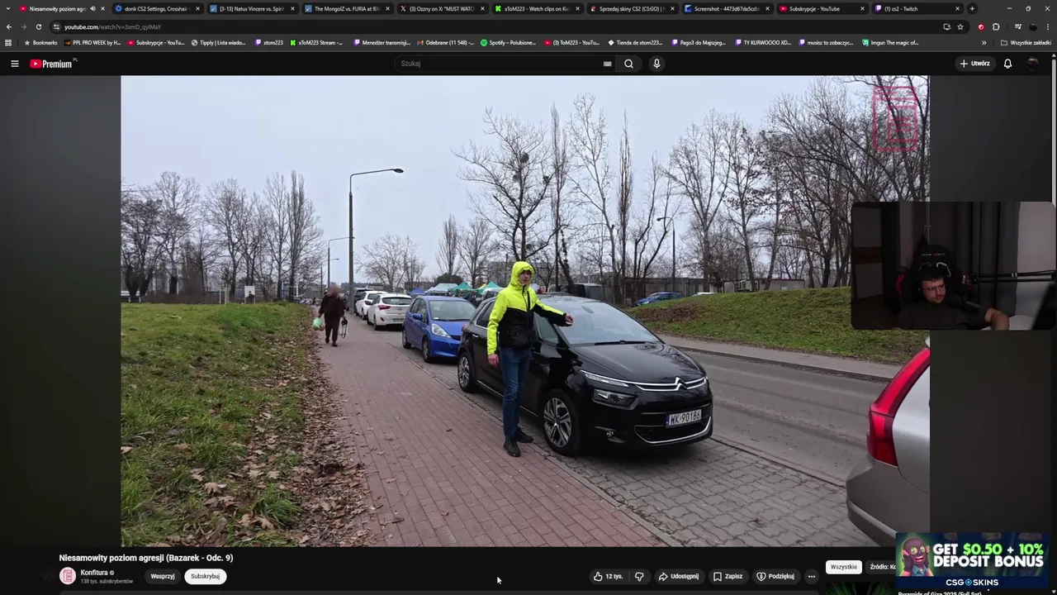Click the YouTube search magnifier button
Image resolution: width=1057 pixels, height=595 pixels.
tap(628, 64)
